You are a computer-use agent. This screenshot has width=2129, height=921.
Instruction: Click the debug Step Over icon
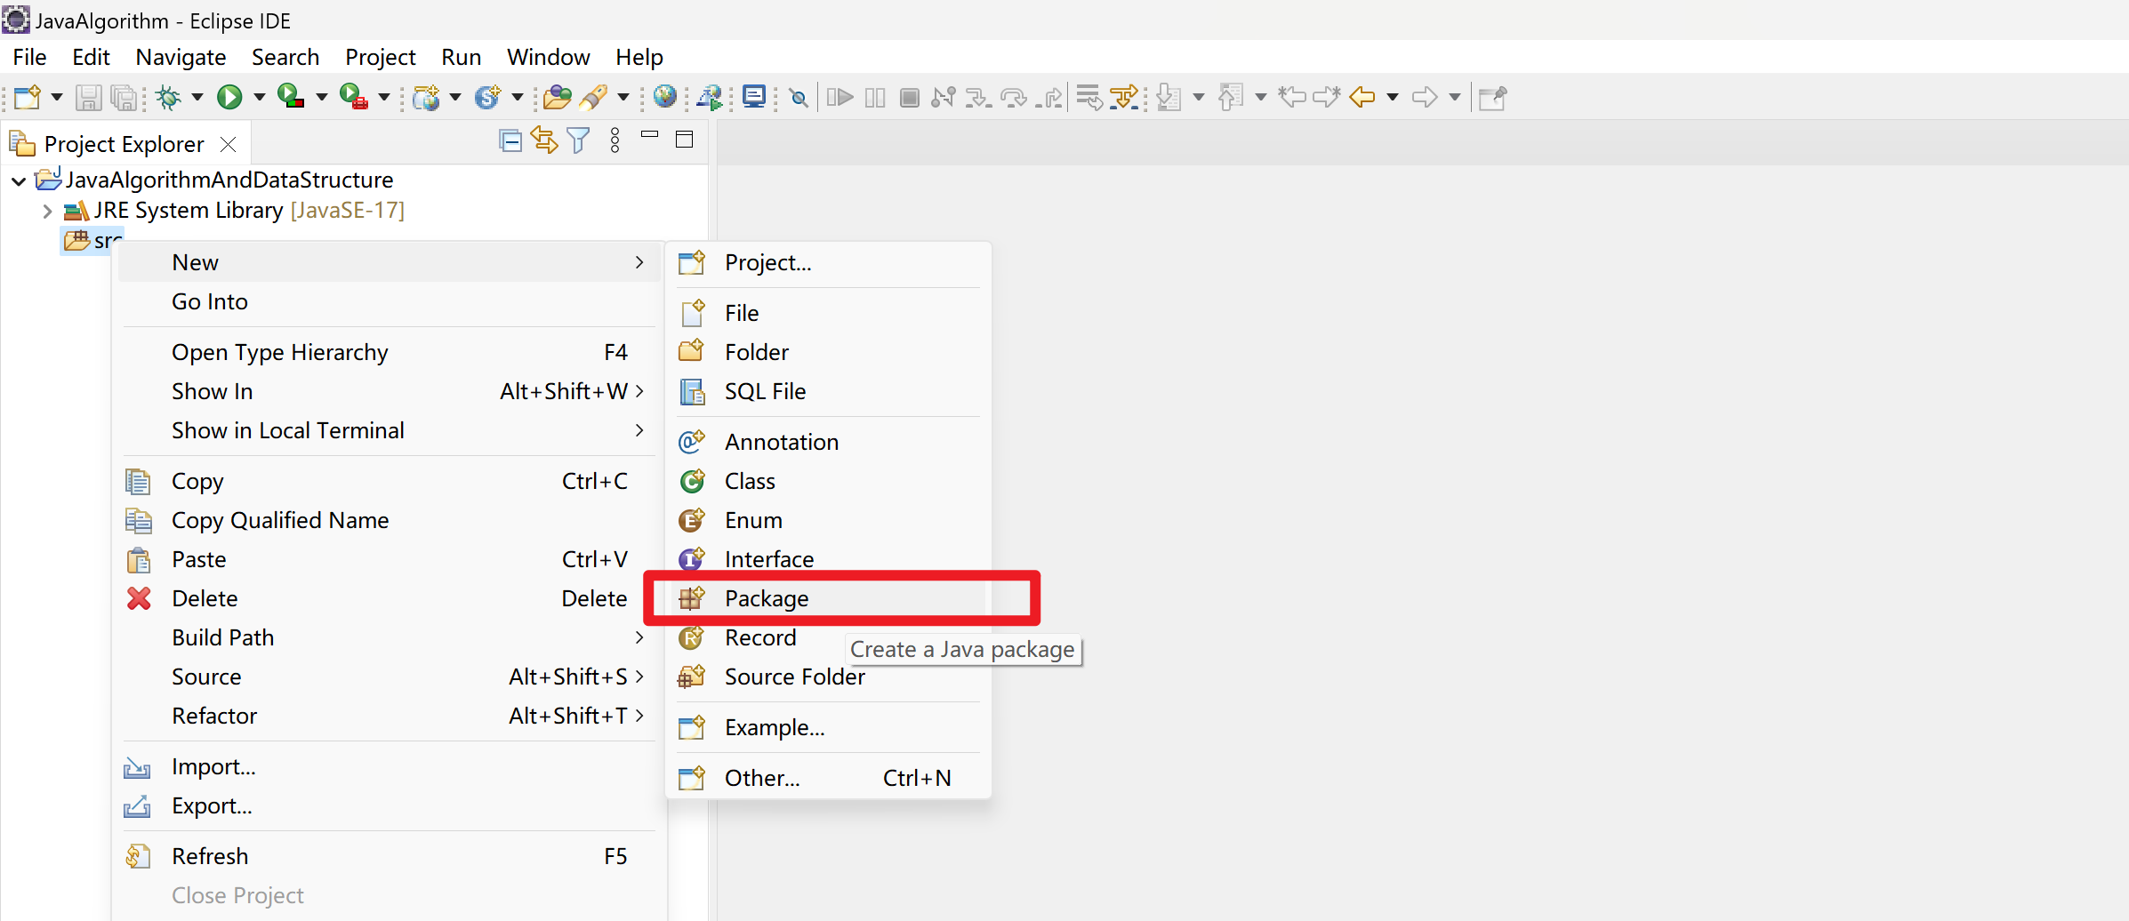point(1014,97)
